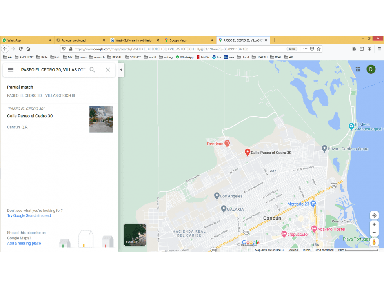
Task: Switch to the Google Maps tab
Action: 186,40
